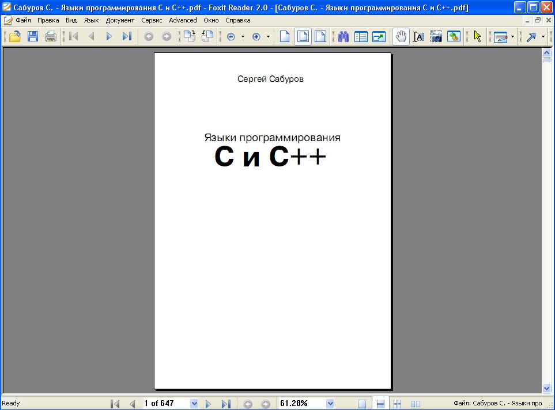Select the text selection tool
This screenshot has width=555, height=410.
coord(418,36)
